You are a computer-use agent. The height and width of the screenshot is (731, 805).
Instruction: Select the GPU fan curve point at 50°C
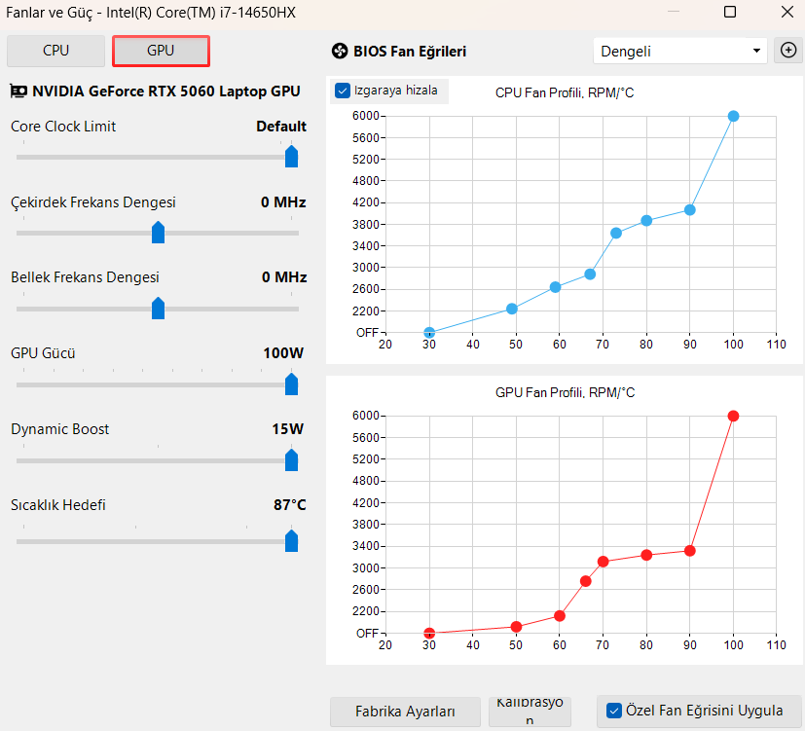tap(517, 627)
